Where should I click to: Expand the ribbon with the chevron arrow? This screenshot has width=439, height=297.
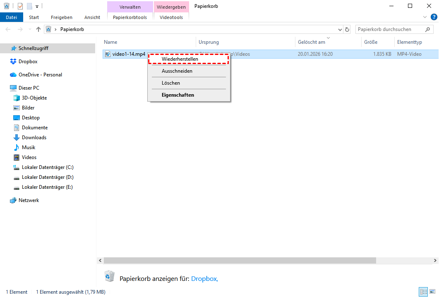pos(425,17)
